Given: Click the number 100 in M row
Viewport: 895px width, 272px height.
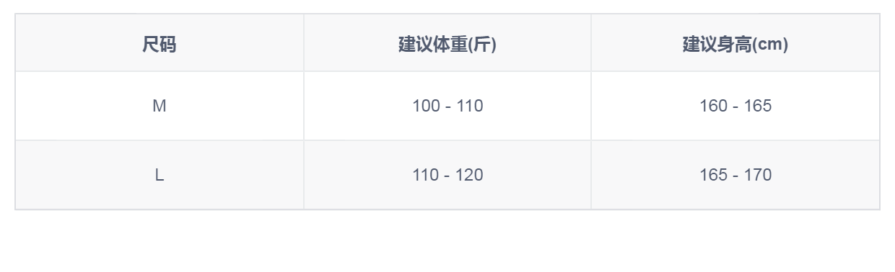Looking at the screenshot, I should click(x=426, y=106).
